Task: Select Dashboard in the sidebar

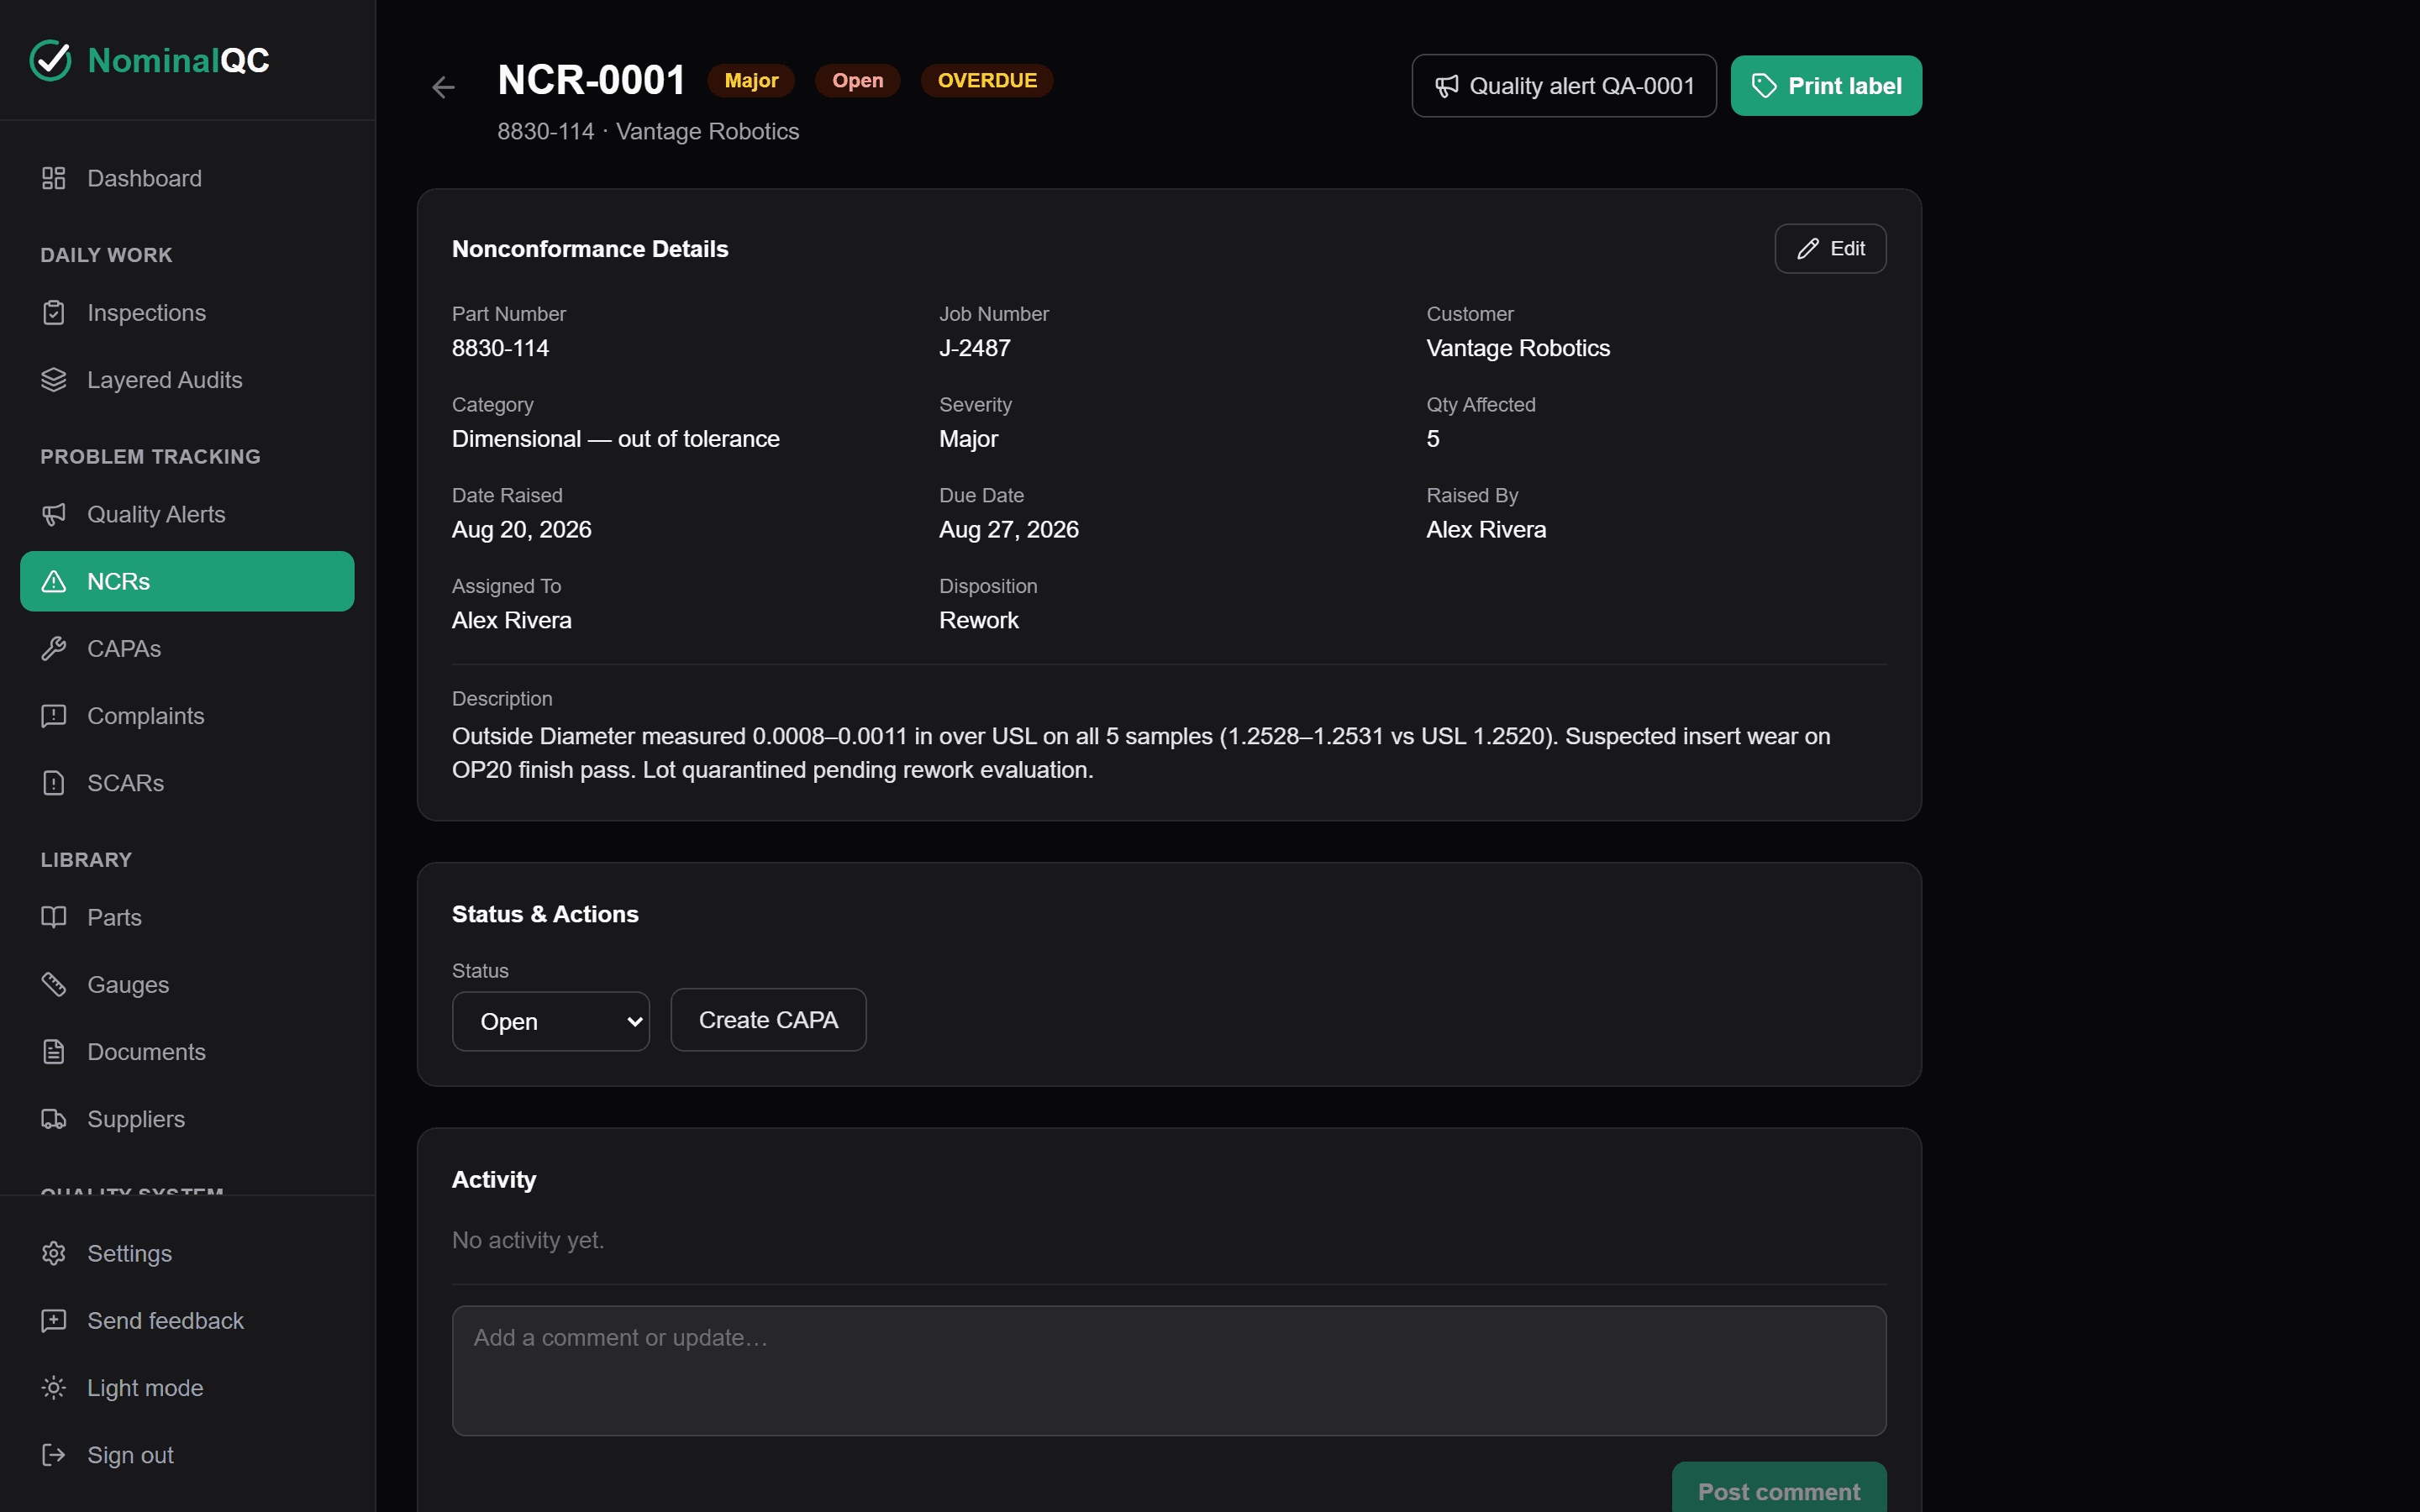Action: pyautogui.click(x=187, y=178)
